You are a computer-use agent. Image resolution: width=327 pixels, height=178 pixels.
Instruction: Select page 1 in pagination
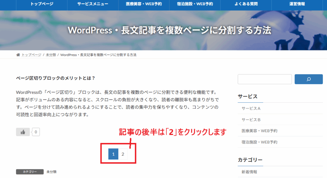[113, 154]
